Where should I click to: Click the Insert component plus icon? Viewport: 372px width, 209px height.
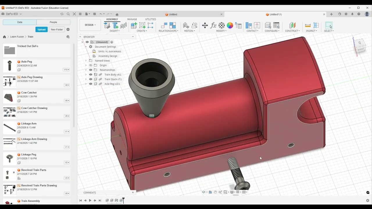(x=115, y=26)
